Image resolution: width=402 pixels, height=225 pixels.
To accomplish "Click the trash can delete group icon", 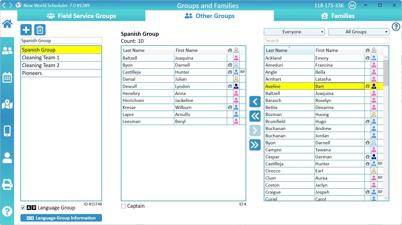I will point(40,30).
